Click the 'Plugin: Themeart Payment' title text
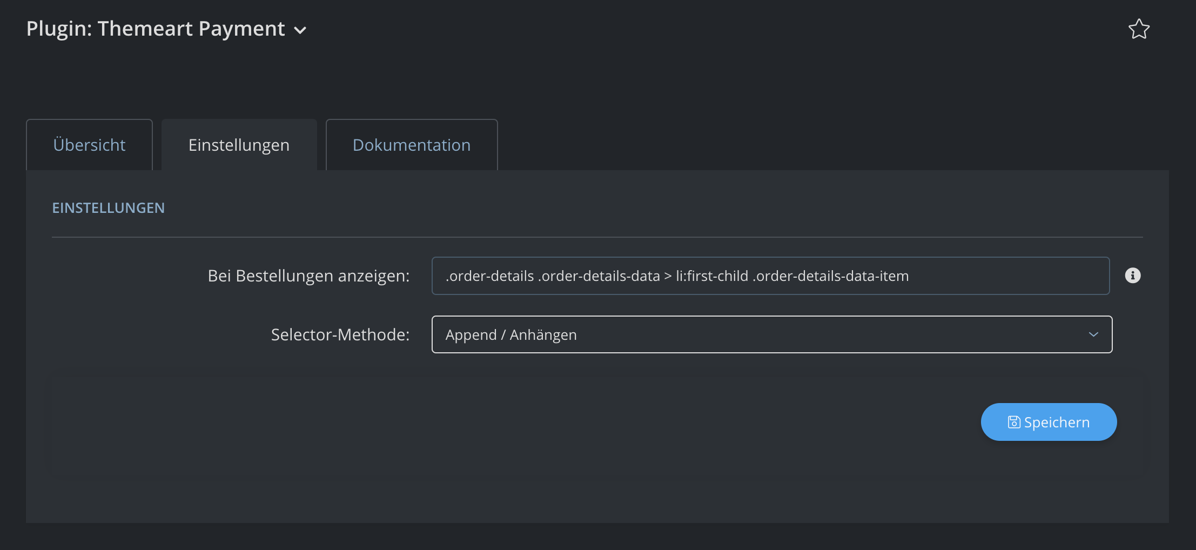1196x550 pixels. (x=156, y=29)
